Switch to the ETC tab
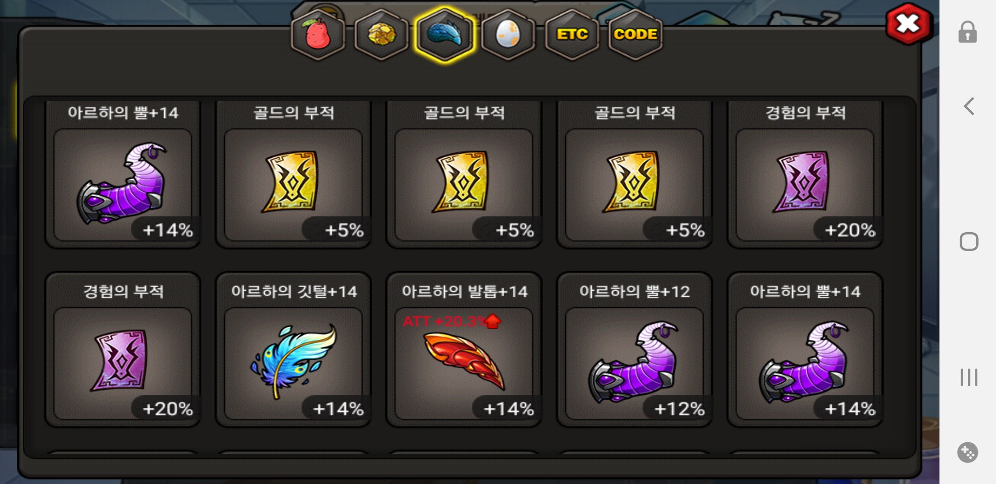 572,35
